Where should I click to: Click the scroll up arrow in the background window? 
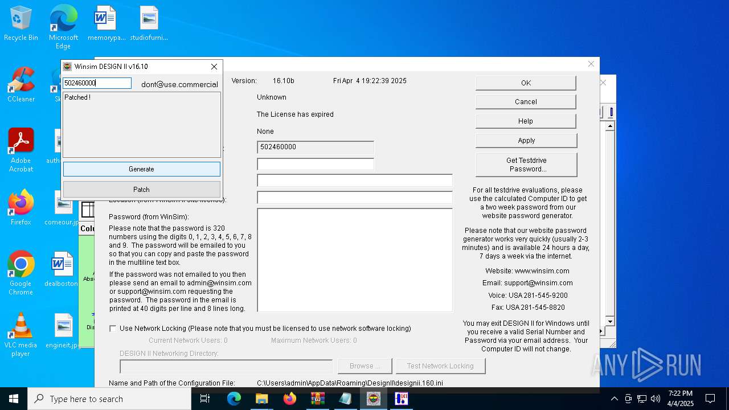point(610,126)
